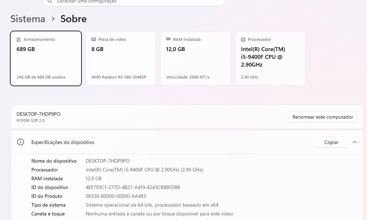
Task: Click the storage disk icon in Armazenamento card
Action: click(x=18, y=40)
